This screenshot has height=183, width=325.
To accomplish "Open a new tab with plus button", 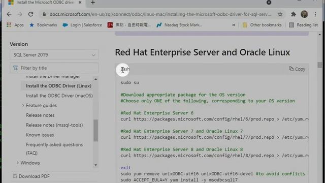I will (x=93, y=3).
